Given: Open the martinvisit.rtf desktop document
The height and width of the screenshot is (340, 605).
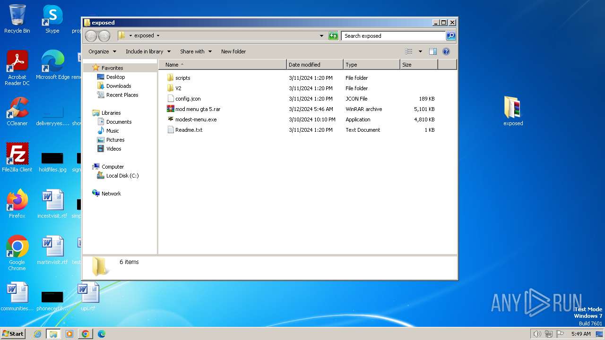Looking at the screenshot, I should (x=52, y=250).
